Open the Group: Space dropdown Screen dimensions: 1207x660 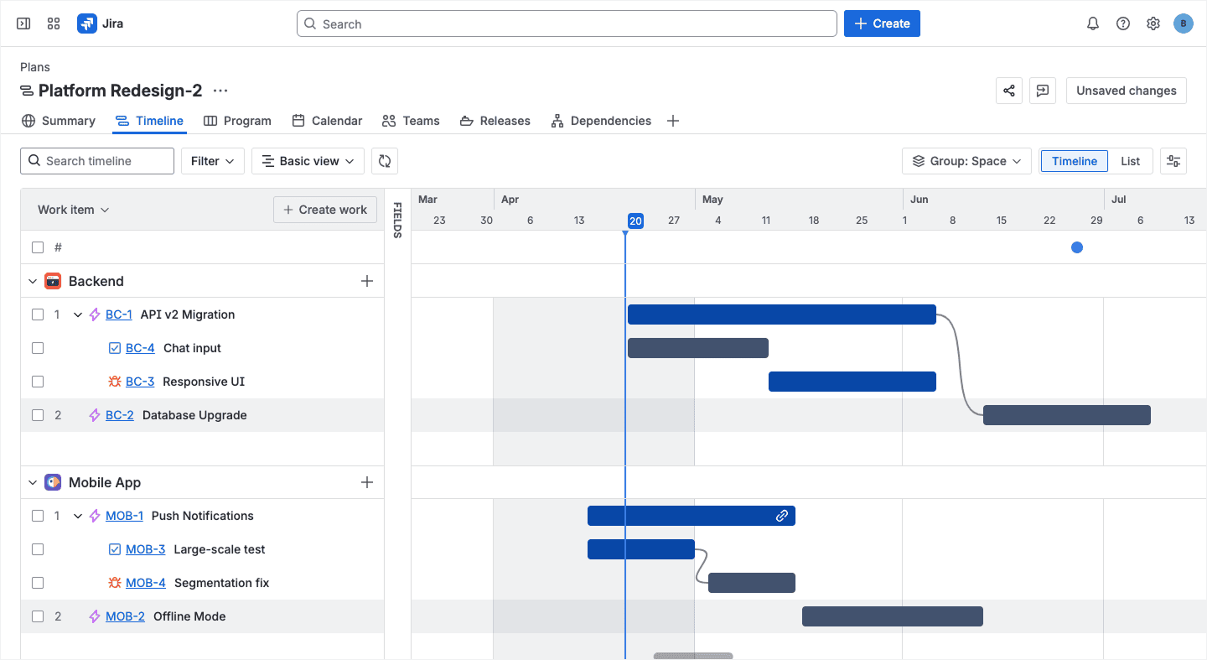[966, 161]
